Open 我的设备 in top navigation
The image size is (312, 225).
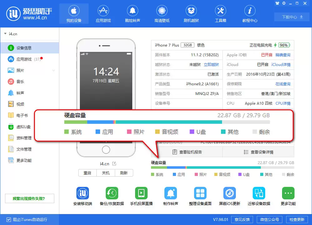coord(74,13)
